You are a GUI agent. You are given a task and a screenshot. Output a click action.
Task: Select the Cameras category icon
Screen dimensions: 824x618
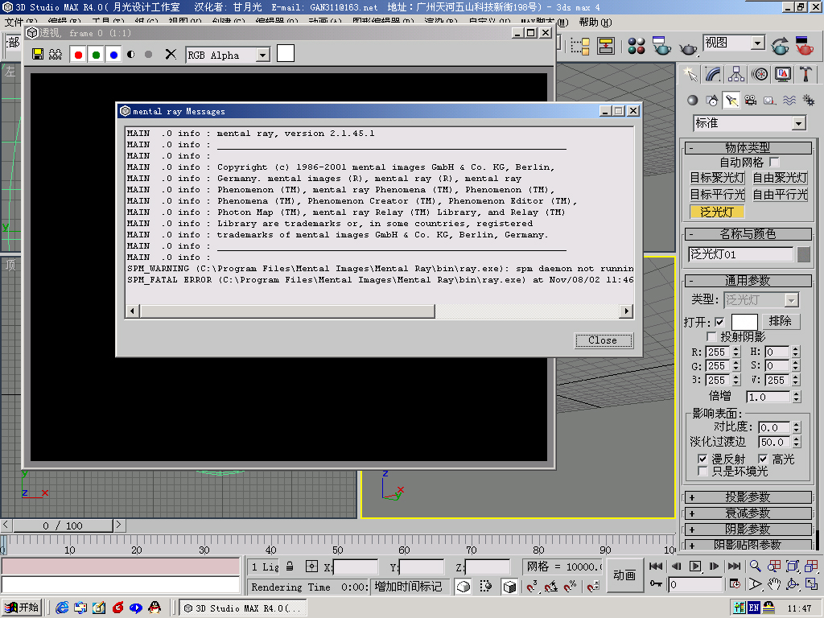click(751, 100)
